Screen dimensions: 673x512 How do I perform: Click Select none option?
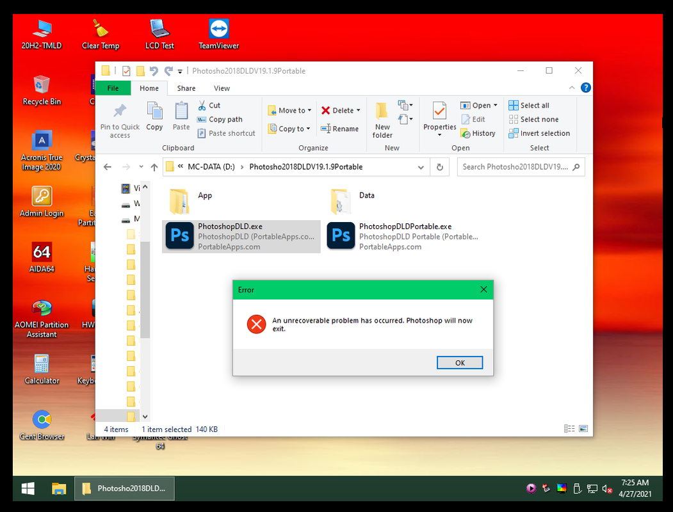coord(533,119)
